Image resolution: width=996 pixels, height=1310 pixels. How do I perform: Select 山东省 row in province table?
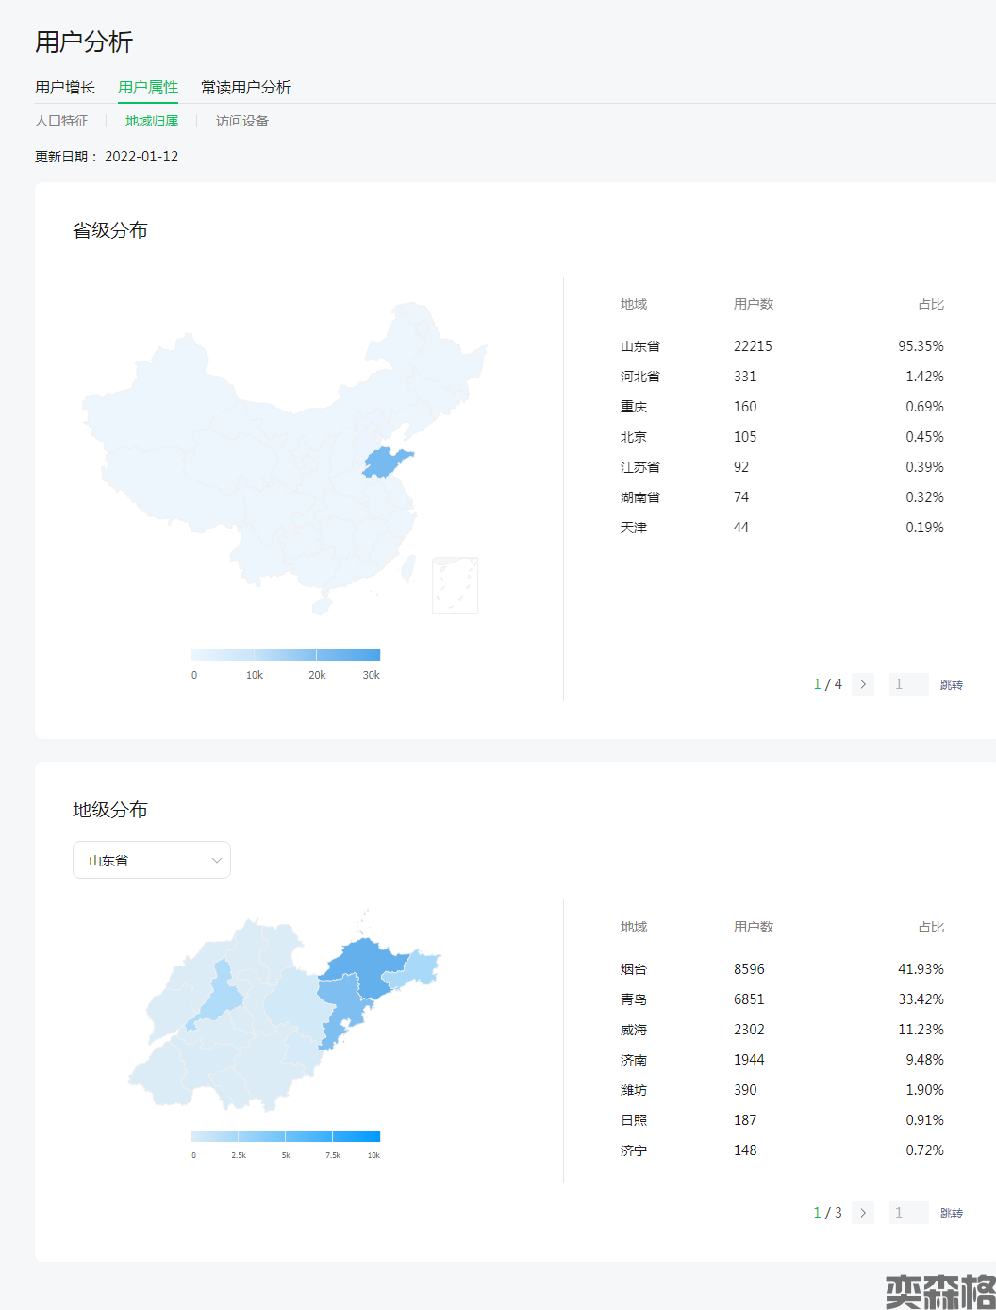(x=781, y=346)
